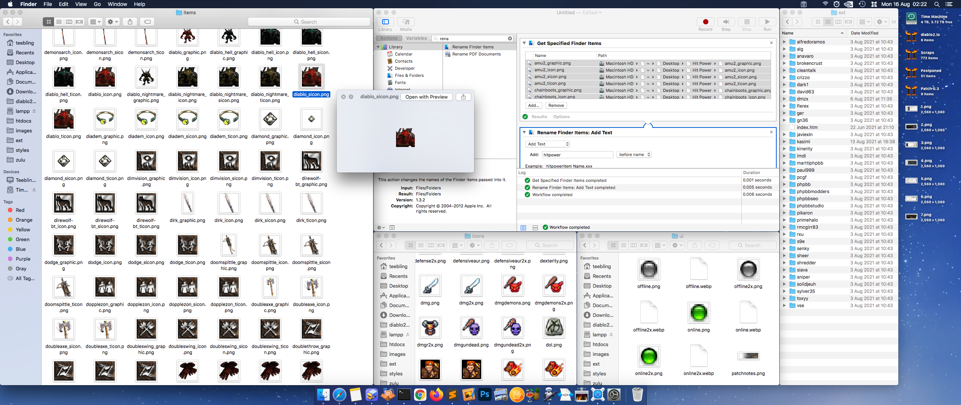The width and height of the screenshot is (961, 405).
Task: Click the Remove button under file list
Action: (556, 105)
